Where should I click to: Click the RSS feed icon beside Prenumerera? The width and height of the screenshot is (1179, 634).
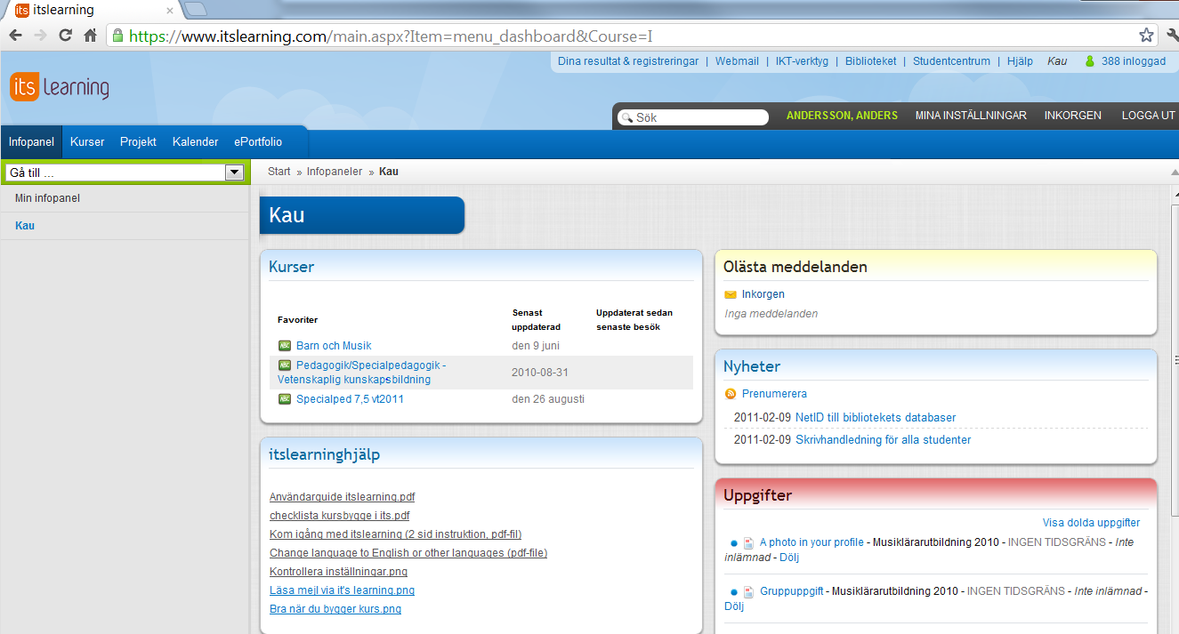pos(731,394)
